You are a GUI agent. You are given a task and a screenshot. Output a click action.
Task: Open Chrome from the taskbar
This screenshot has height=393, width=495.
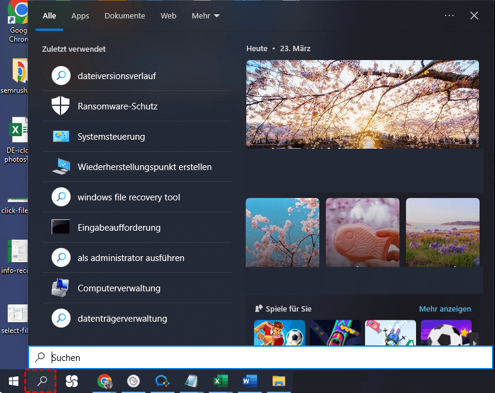pyautogui.click(x=104, y=381)
